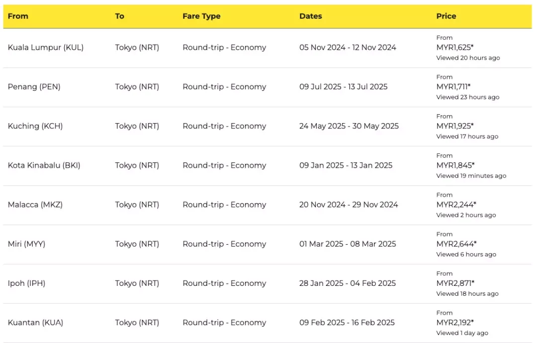The height and width of the screenshot is (343, 537).
Task: Open the MYR1,711 Penang fare
Action: pyautogui.click(x=453, y=87)
